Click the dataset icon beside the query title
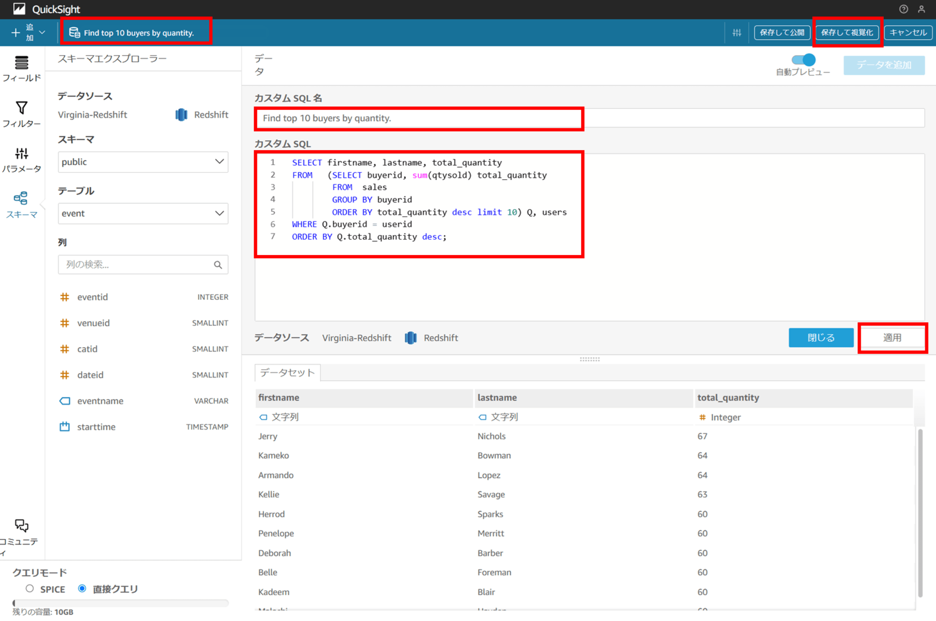 [x=74, y=32]
